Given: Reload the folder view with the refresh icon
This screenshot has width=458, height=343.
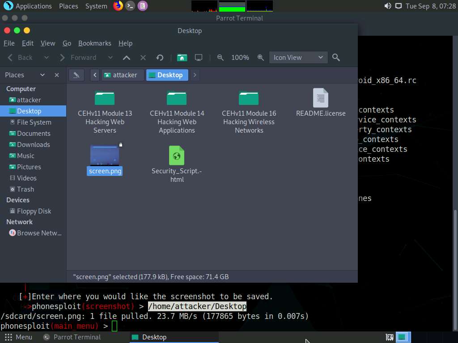Looking at the screenshot, I should tap(160, 57).
